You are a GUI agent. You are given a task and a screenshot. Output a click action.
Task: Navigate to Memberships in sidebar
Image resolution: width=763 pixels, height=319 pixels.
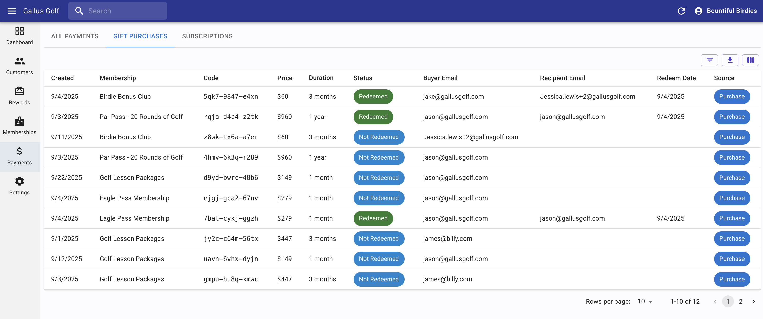[x=19, y=126]
